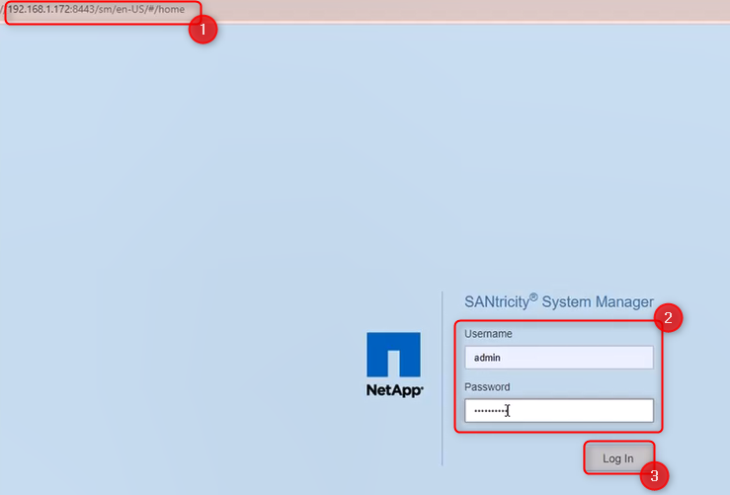Click the masked dots in the Password field
Image resolution: width=730 pixels, height=495 pixels.
tap(488, 410)
